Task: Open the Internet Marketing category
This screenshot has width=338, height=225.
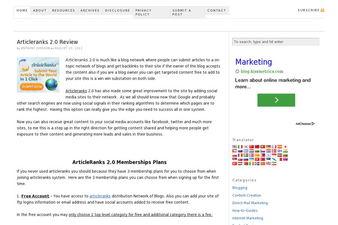Action: tap(247, 218)
